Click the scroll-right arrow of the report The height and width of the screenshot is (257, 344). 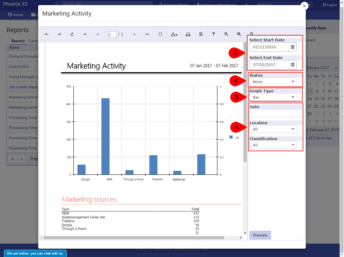tap(241, 238)
